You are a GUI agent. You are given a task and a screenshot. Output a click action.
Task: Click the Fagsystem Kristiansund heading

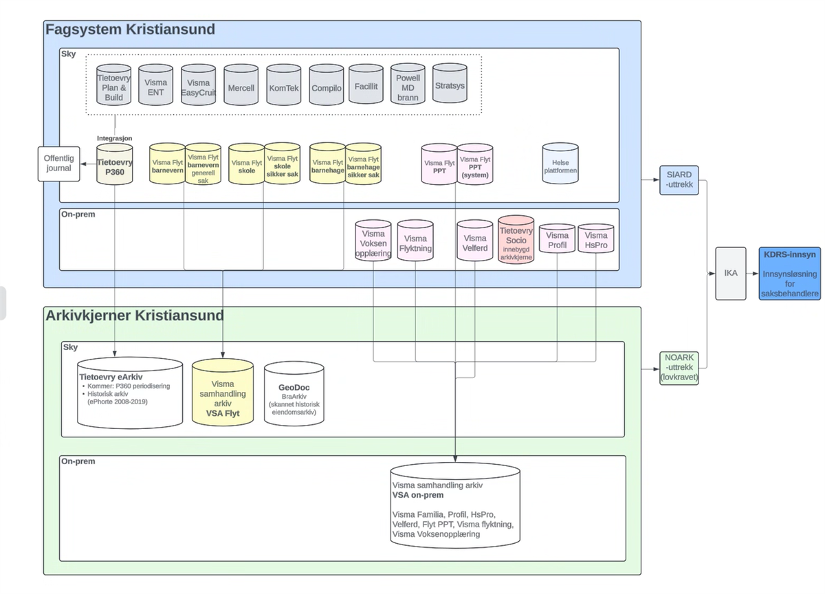[x=130, y=30]
